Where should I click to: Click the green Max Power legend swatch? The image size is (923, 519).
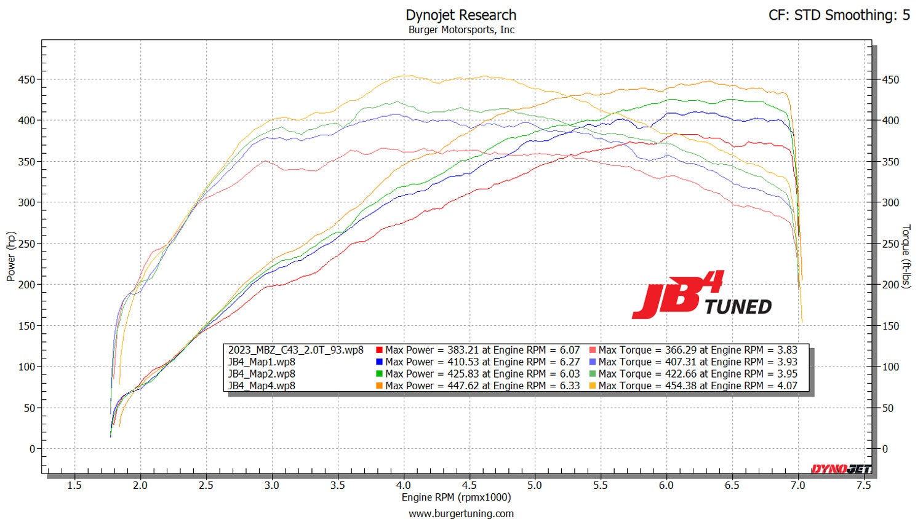point(379,374)
